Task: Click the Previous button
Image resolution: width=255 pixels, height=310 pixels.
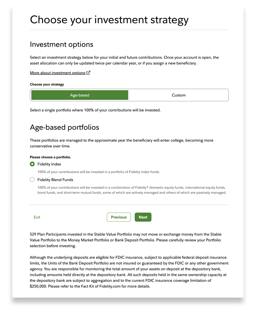Action: [x=119, y=217]
